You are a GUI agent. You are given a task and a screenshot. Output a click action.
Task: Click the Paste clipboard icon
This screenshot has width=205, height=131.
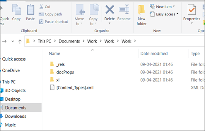tap(30, 10)
